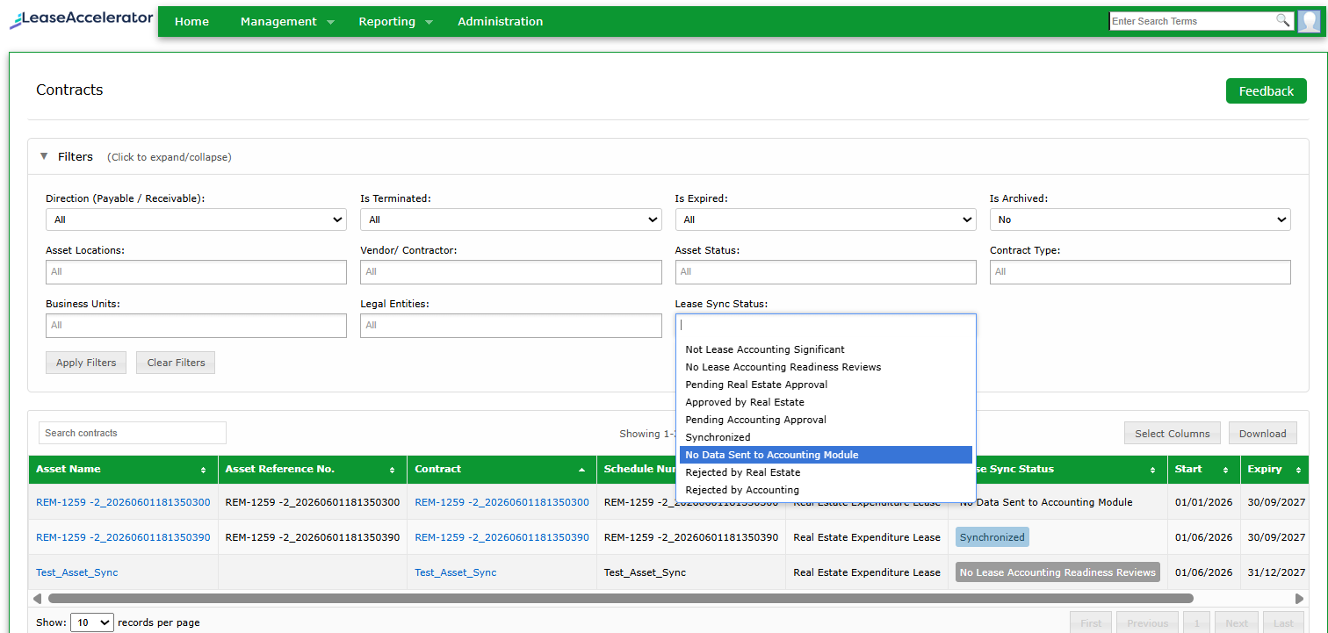Open the Direction (Payable / Receivable) dropdown
The image size is (1328, 633).
196,219
